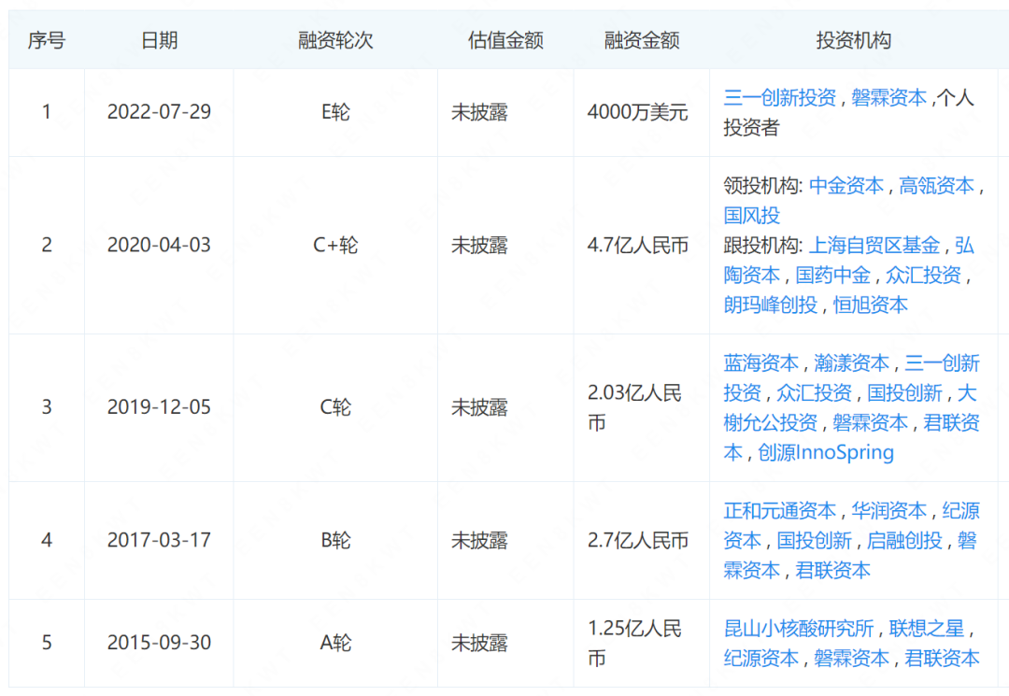1009x696 pixels.
Task: Click 国投创新 link in the 2019-12-05 row
Action: point(904,393)
